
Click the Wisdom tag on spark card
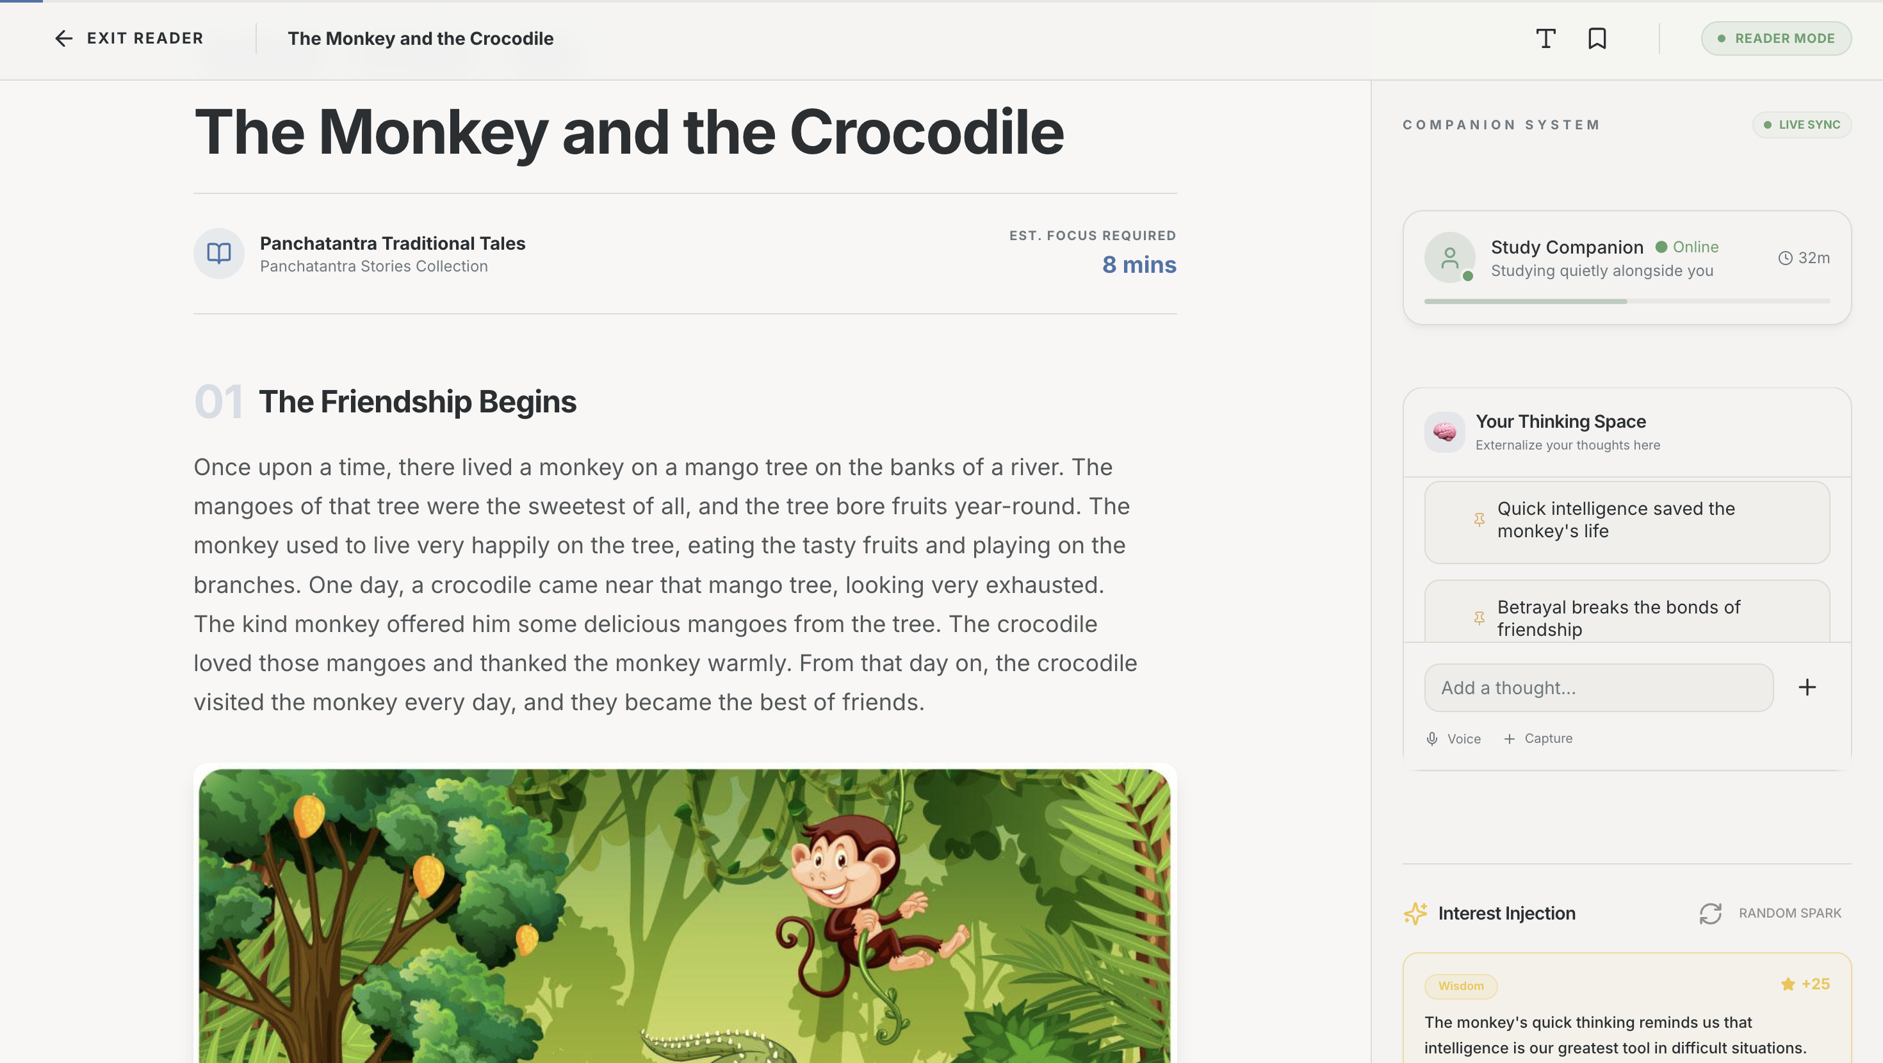pyautogui.click(x=1460, y=986)
